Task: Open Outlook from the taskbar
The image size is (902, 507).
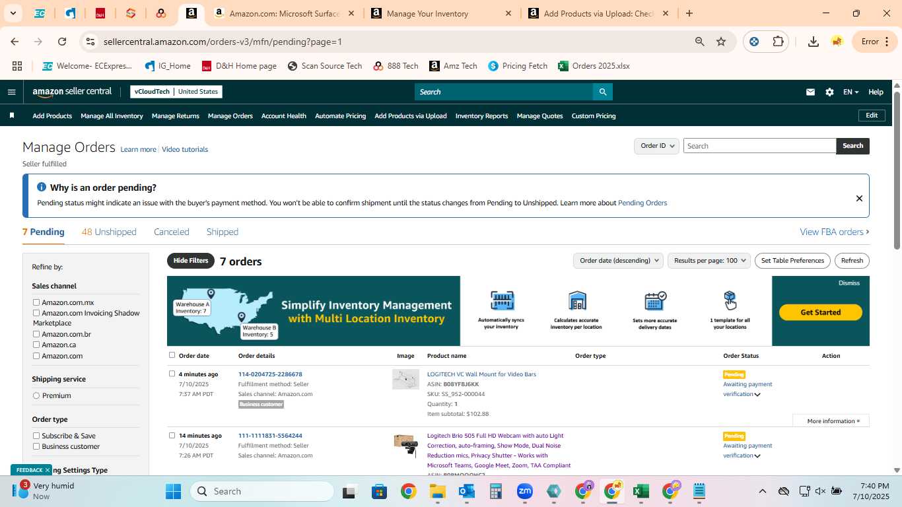Action: pyautogui.click(x=467, y=491)
